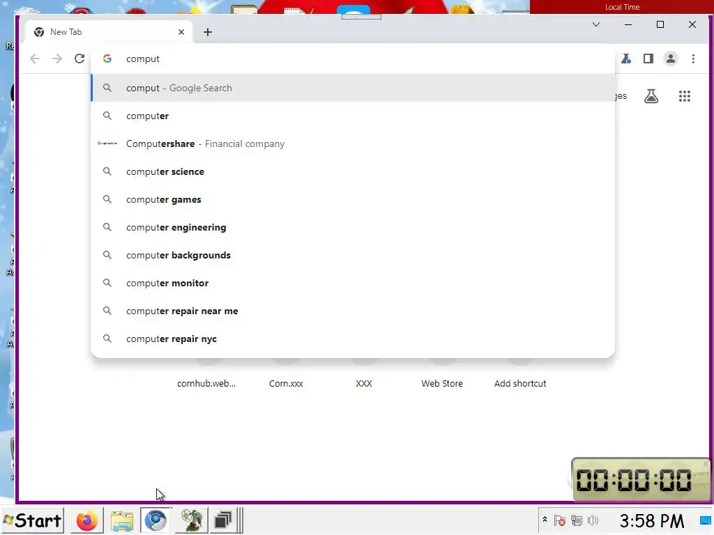Viewport: 714px width, 535px height.
Task: Open the Google apps grid
Action: [x=685, y=96]
